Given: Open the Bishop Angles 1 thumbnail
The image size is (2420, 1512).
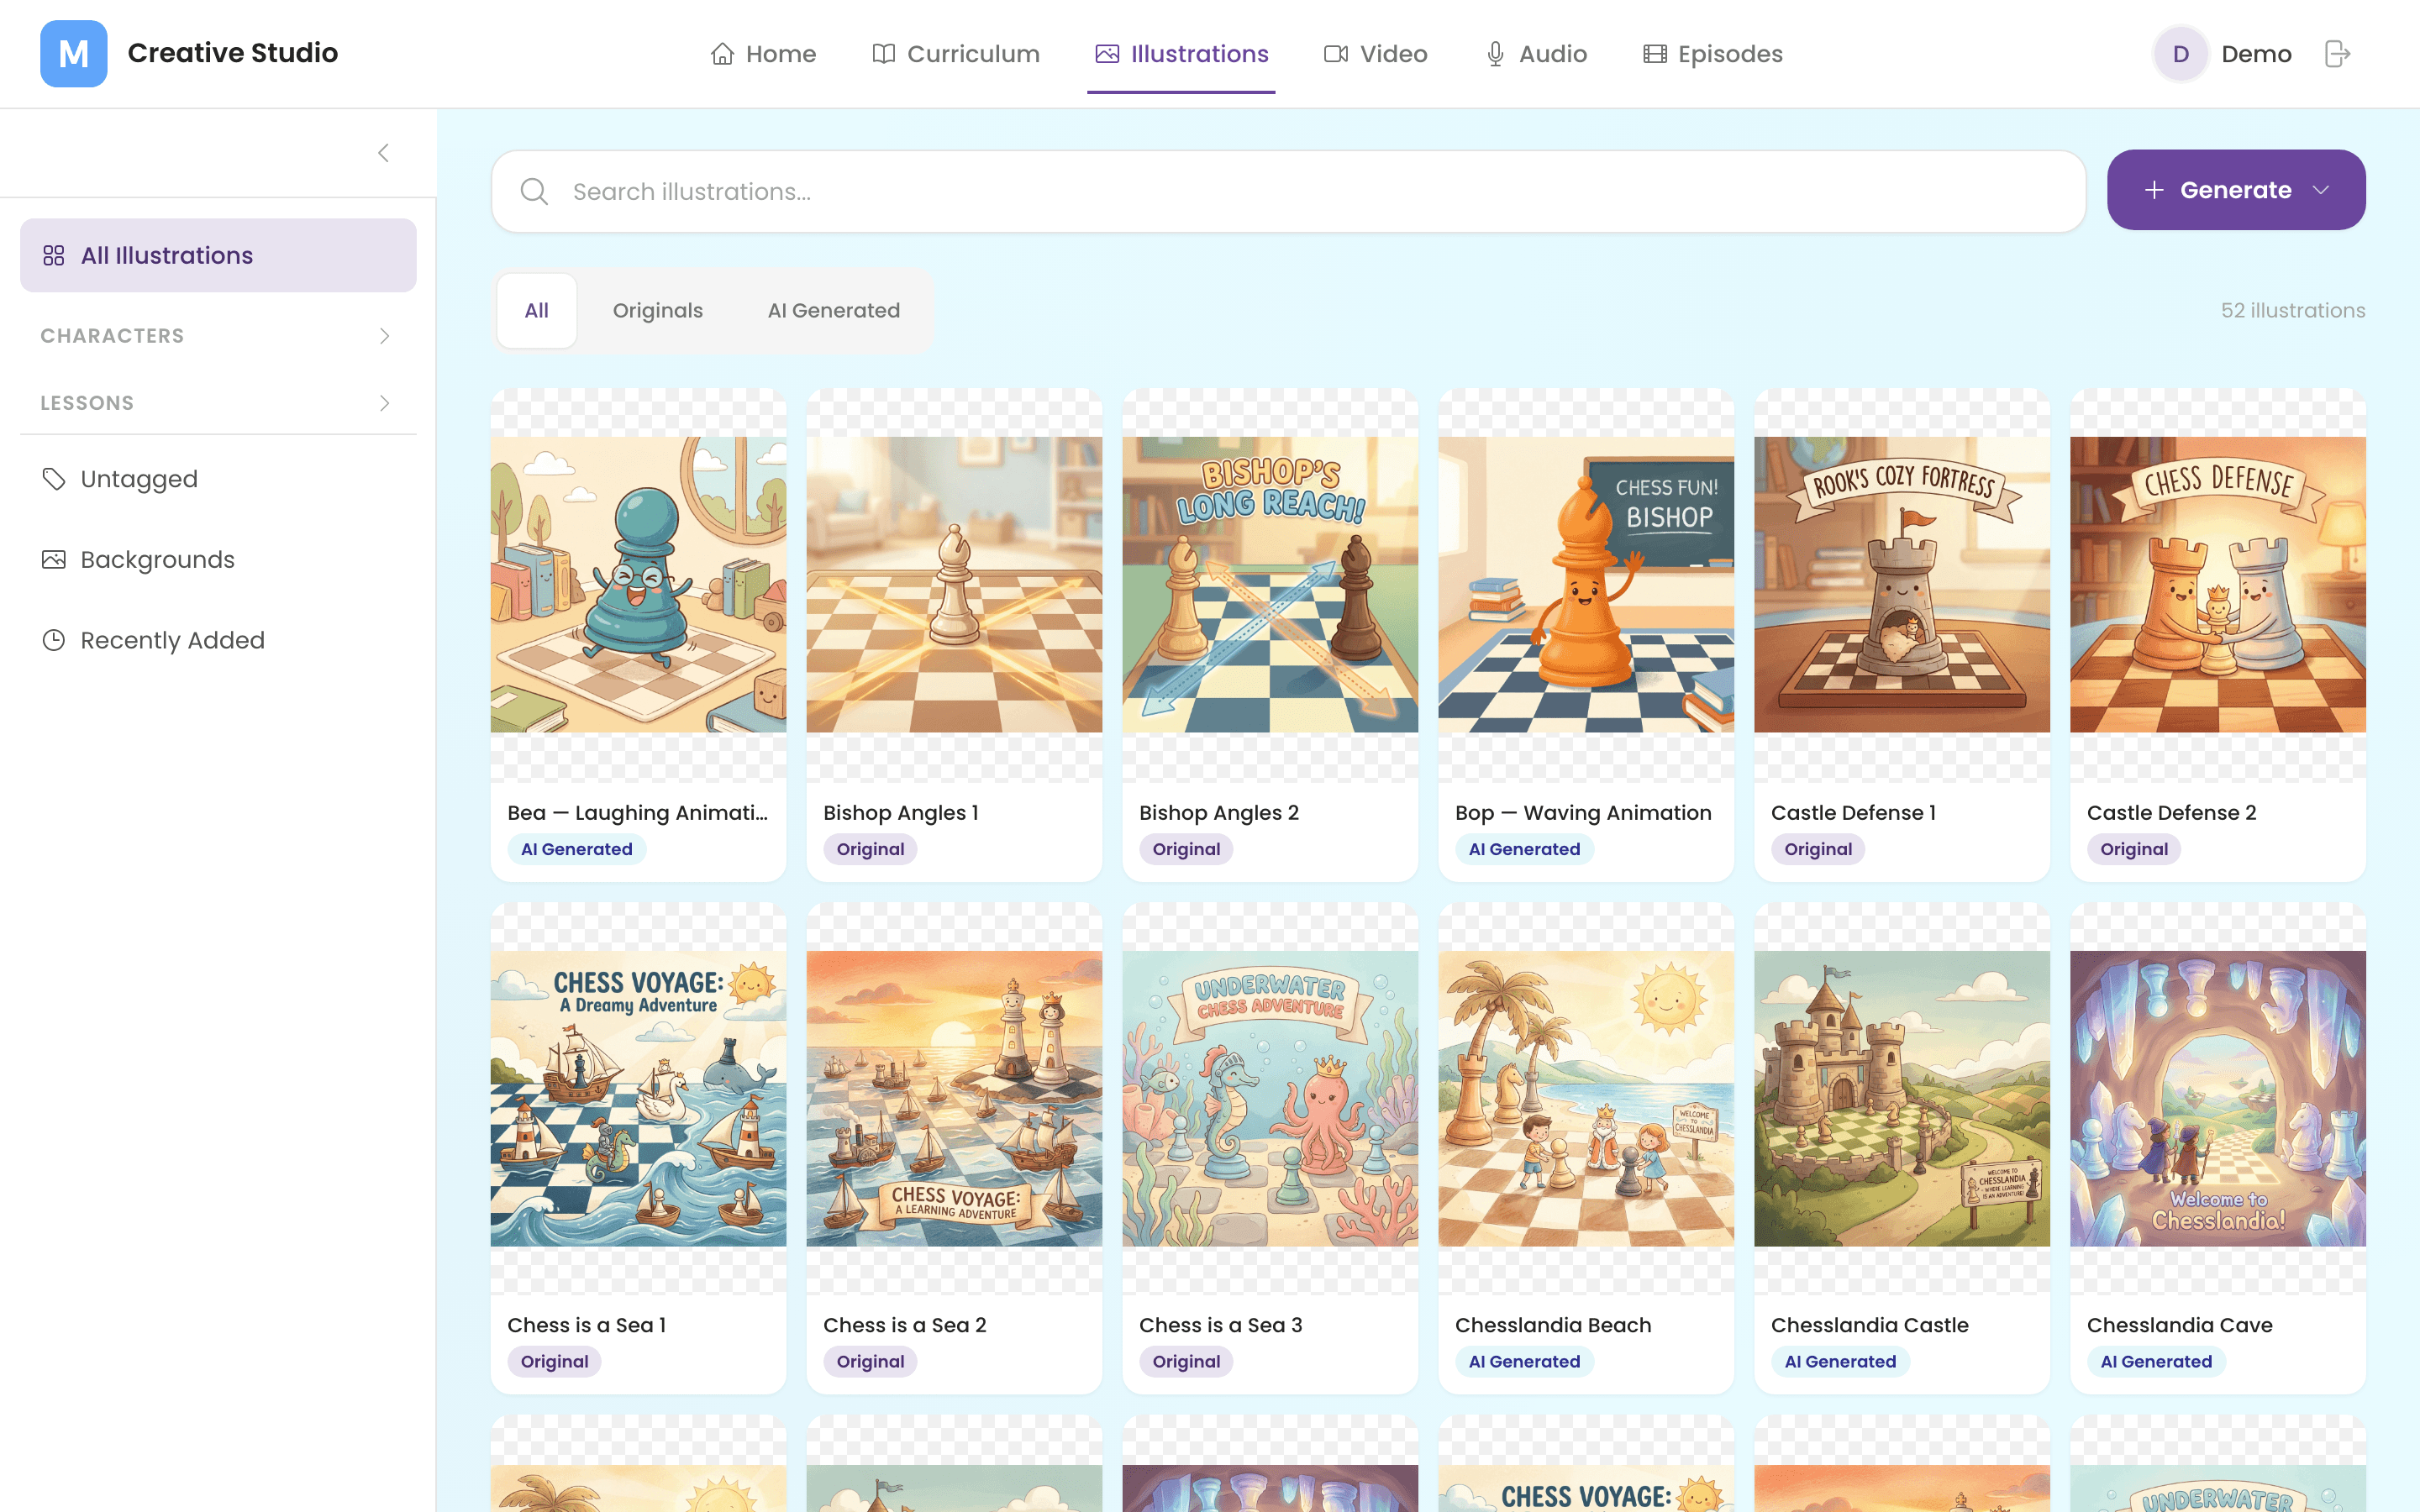Looking at the screenshot, I should point(954,585).
